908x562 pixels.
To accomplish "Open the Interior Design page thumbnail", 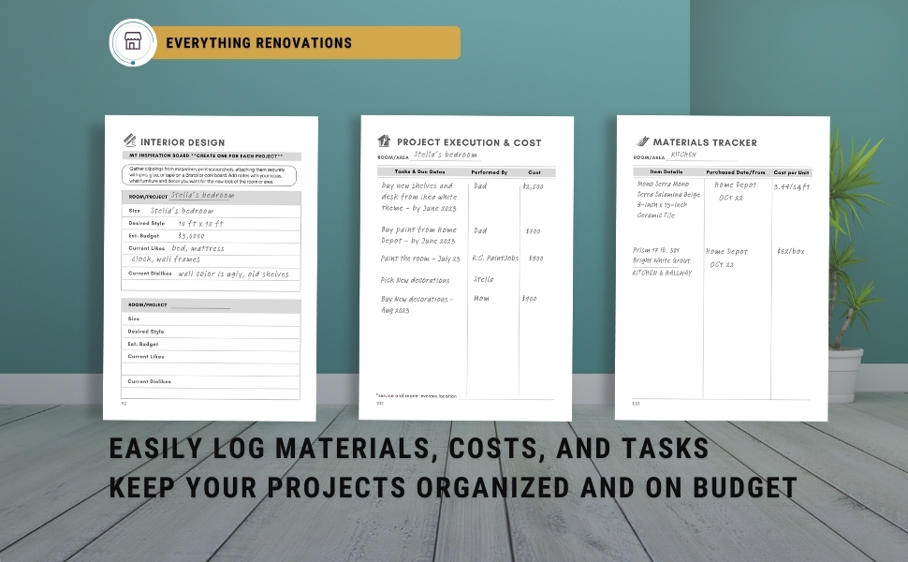I will click(x=211, y=268).
